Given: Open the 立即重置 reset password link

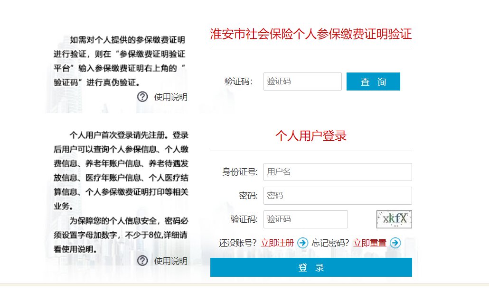Looking at the screenshot, I should pyautogui.click(x=370, y=243).
